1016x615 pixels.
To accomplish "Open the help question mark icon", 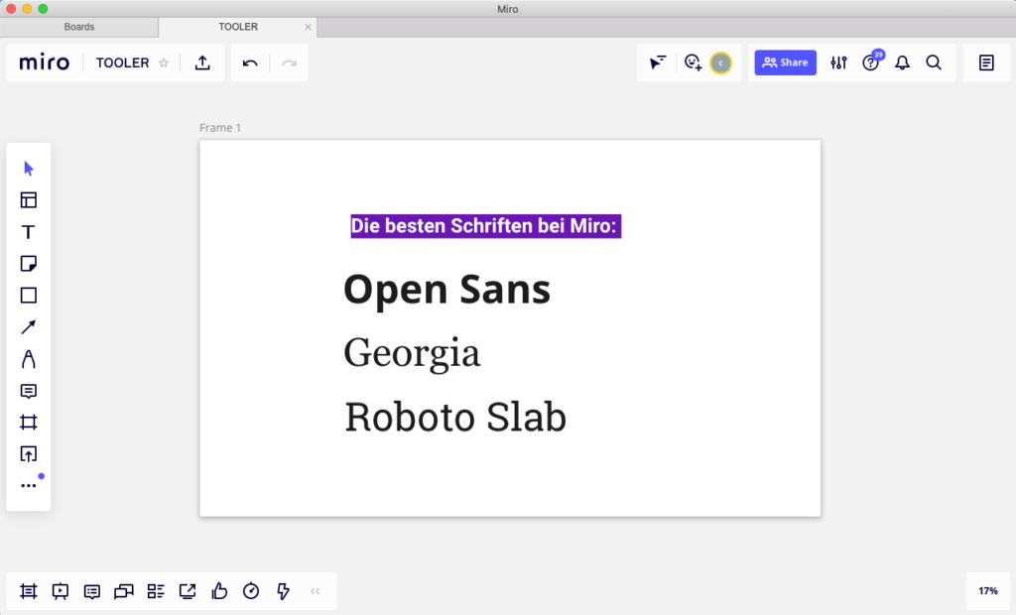I will [871, 62].
